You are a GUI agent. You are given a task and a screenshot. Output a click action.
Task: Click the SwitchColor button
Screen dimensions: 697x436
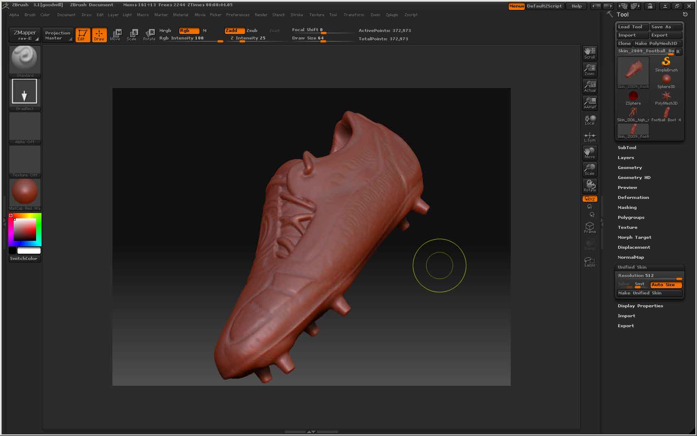pyautogui.click(x=24, y=258)
